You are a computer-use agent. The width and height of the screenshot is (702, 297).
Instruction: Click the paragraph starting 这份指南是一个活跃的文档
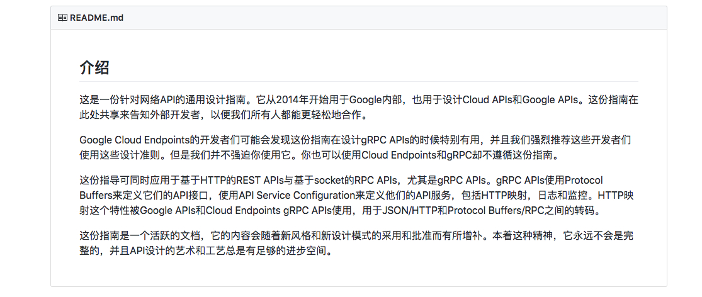pos(357,242)
